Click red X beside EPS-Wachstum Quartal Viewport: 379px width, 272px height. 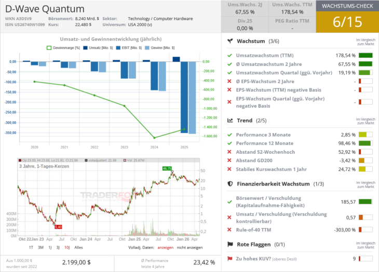point(229,102)
